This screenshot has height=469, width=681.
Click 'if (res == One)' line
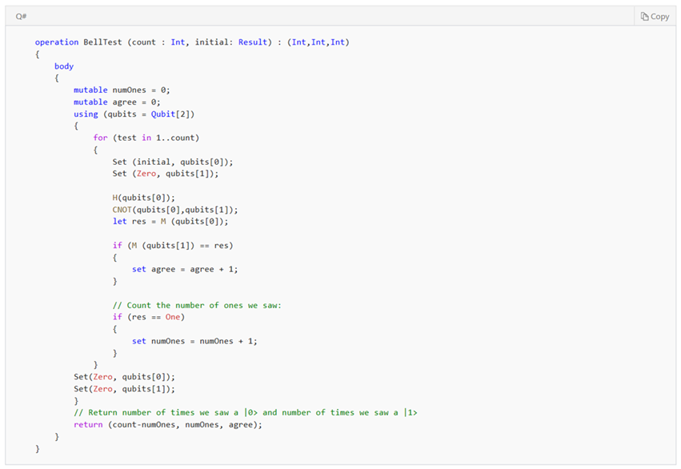[x=149, y=317]
